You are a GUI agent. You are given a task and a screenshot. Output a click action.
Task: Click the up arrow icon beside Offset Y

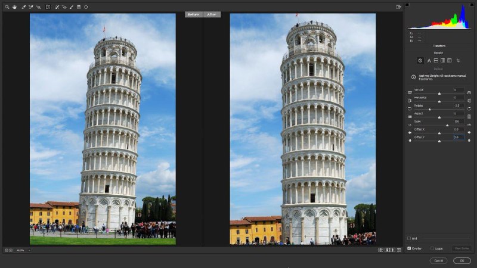(469, 141)
